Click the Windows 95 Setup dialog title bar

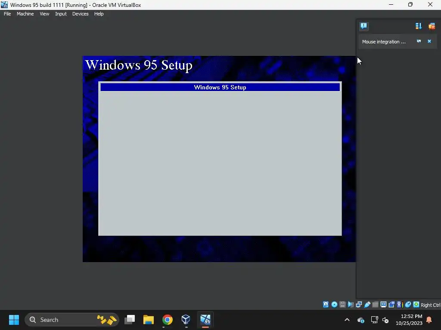(x=220, y=87)
